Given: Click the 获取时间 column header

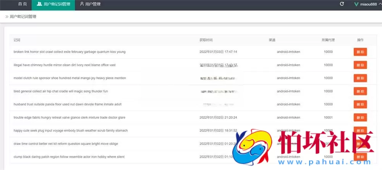Looking at the screenshot, I should pyautogui.click(x=206, y=40).
